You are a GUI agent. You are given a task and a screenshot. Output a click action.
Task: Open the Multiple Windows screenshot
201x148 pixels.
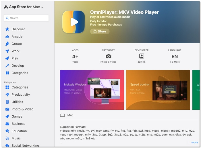(92, 90)
